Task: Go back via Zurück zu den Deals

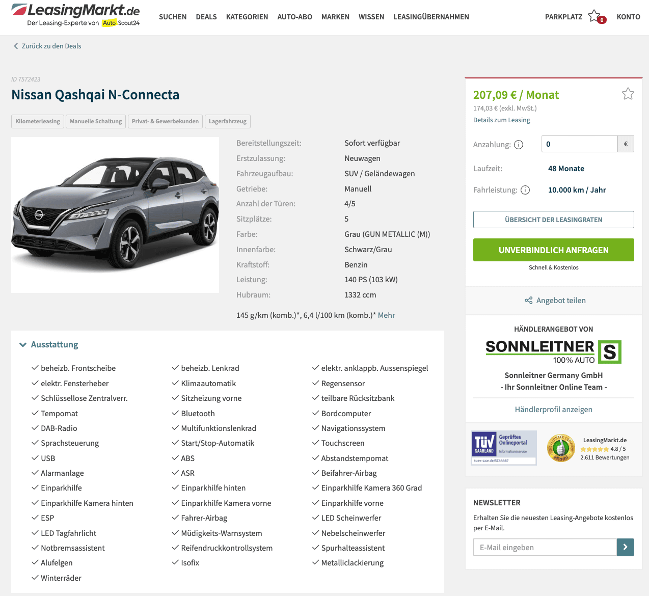Action: point(51,46)
